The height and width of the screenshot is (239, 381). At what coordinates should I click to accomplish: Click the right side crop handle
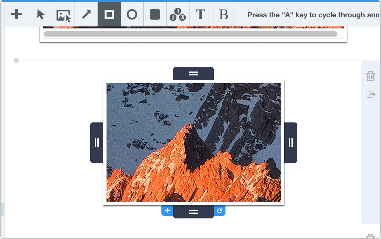tap(290, 143)
